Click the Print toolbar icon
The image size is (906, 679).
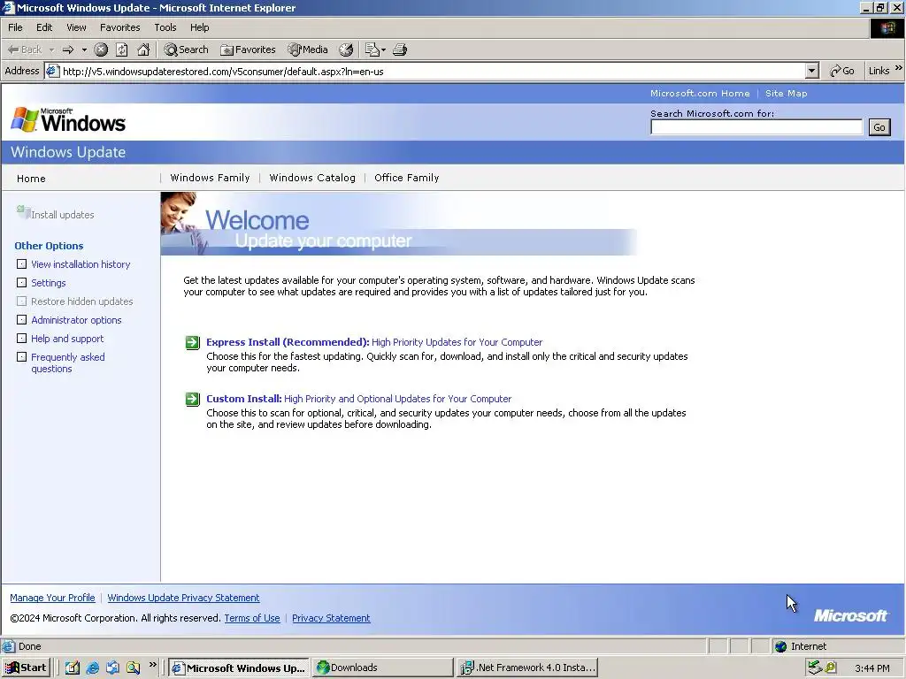tap(400, 50)
